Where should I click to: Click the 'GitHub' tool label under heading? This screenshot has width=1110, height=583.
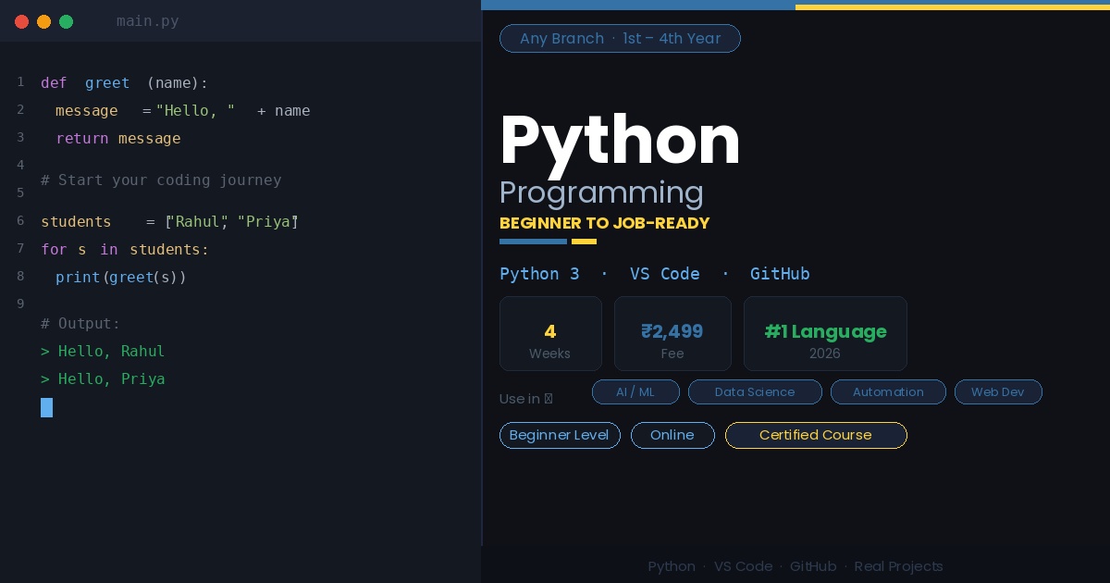[780, 274]
